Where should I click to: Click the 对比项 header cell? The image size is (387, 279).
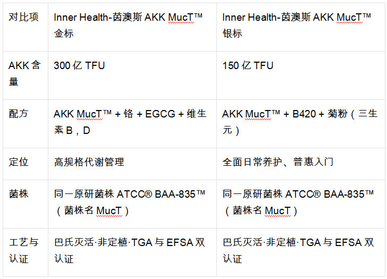26,27
